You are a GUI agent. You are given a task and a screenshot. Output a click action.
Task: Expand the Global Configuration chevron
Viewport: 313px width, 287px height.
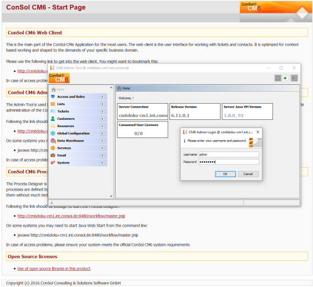pos(102,133)
